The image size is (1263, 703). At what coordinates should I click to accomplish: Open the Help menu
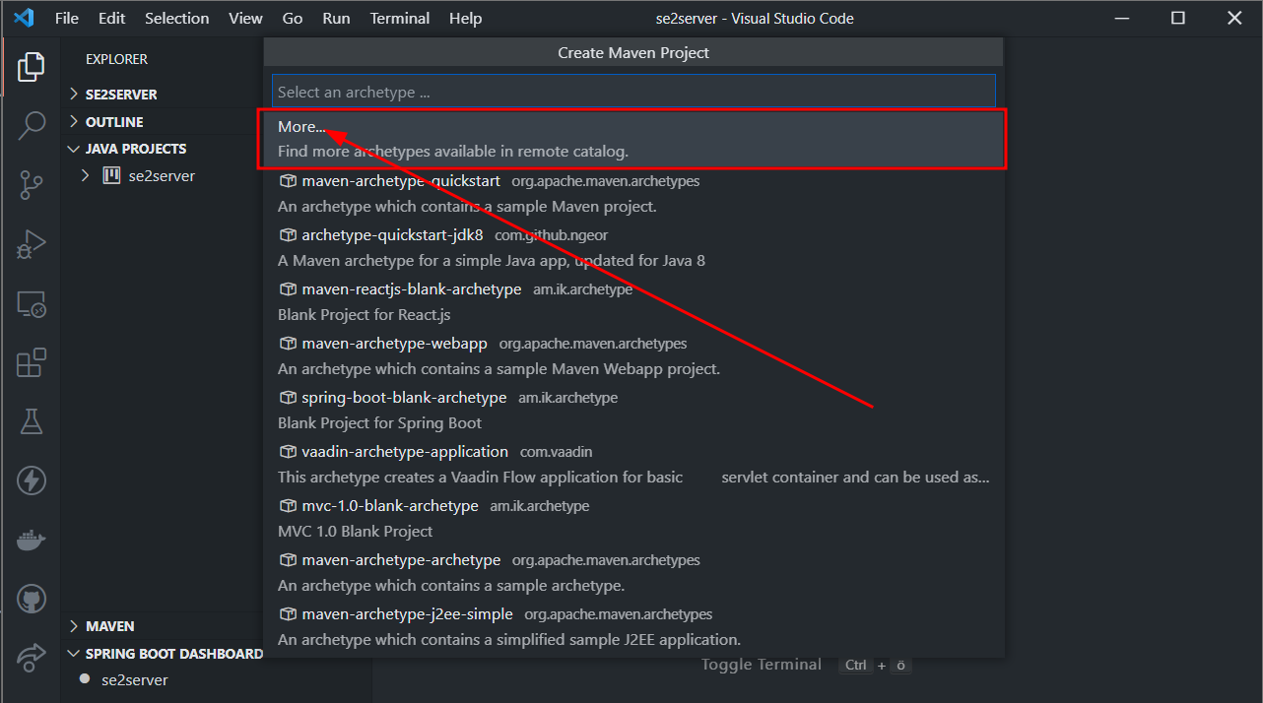(x=465, y=18)
